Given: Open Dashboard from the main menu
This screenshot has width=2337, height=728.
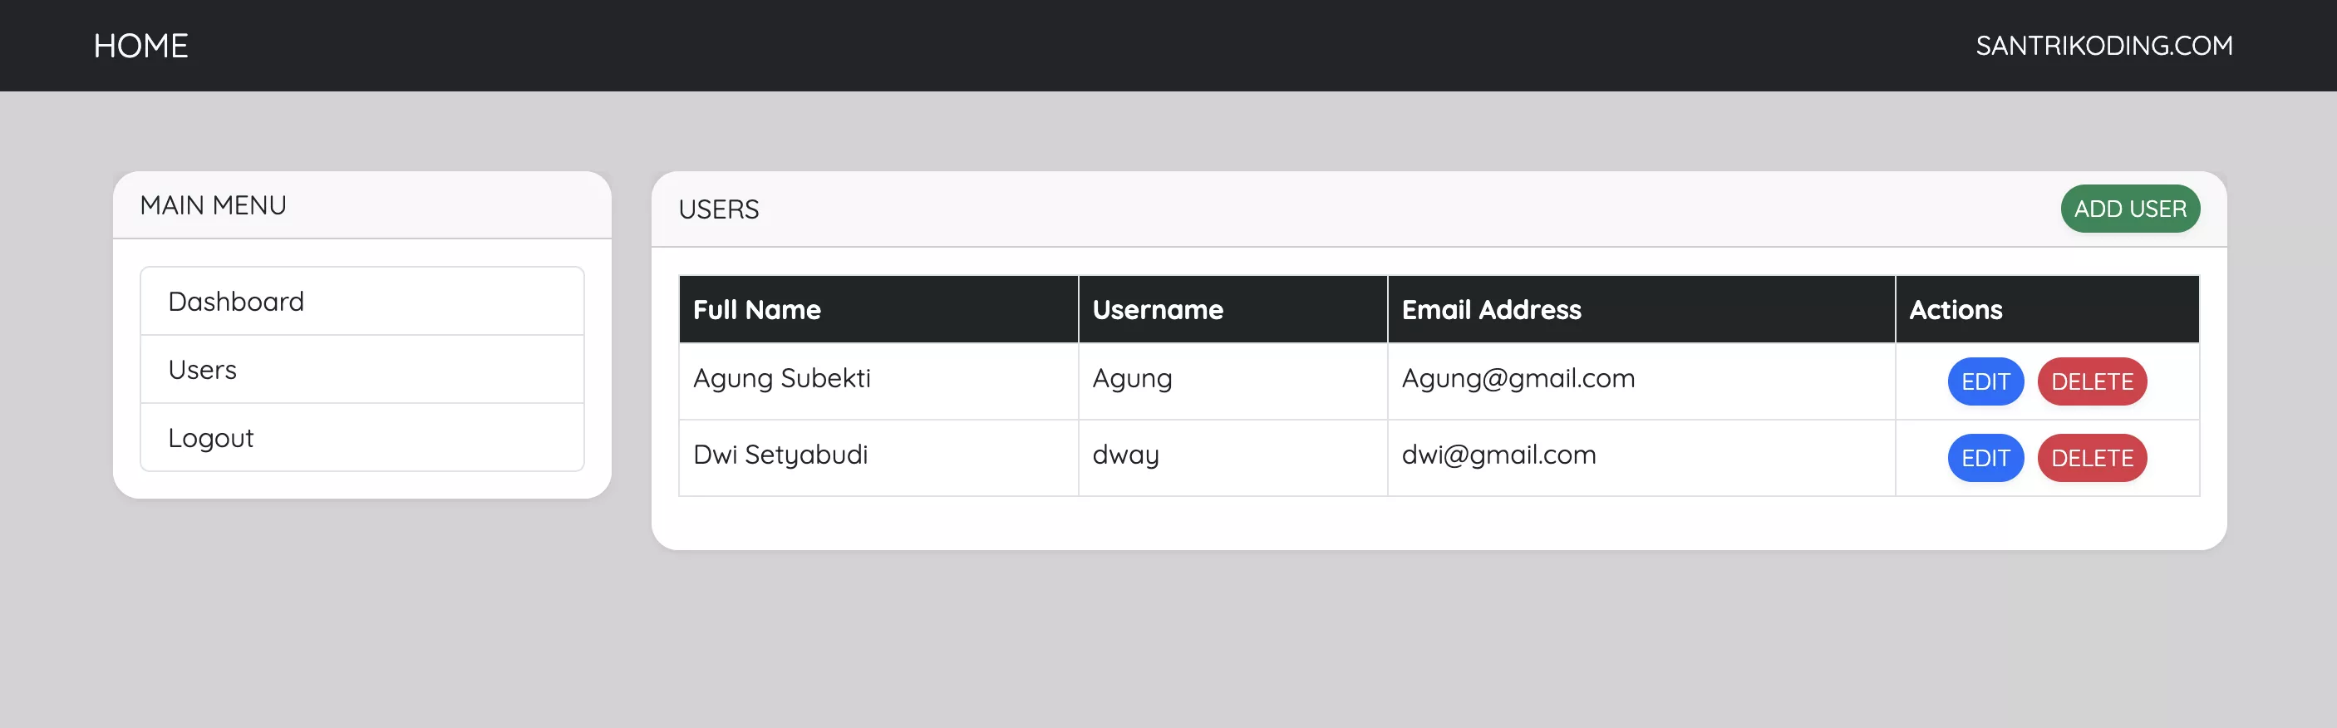Looking at the screenshot, I should click(362, 302).
